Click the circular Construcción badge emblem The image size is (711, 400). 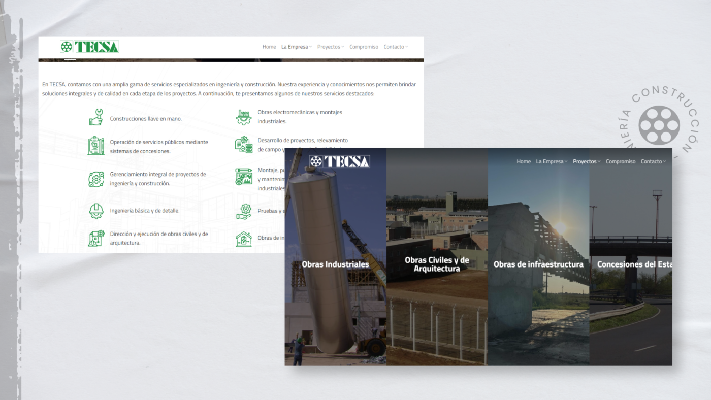[659, 125]
